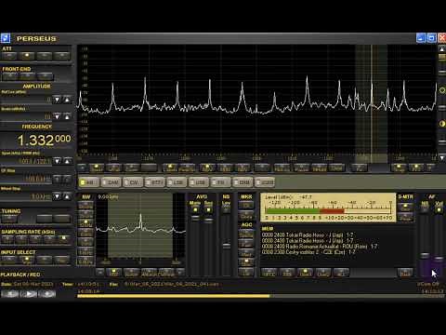Click the half-moon contrast icon right of spectrum
Screen dimensions: 446x335
point(442,124)
